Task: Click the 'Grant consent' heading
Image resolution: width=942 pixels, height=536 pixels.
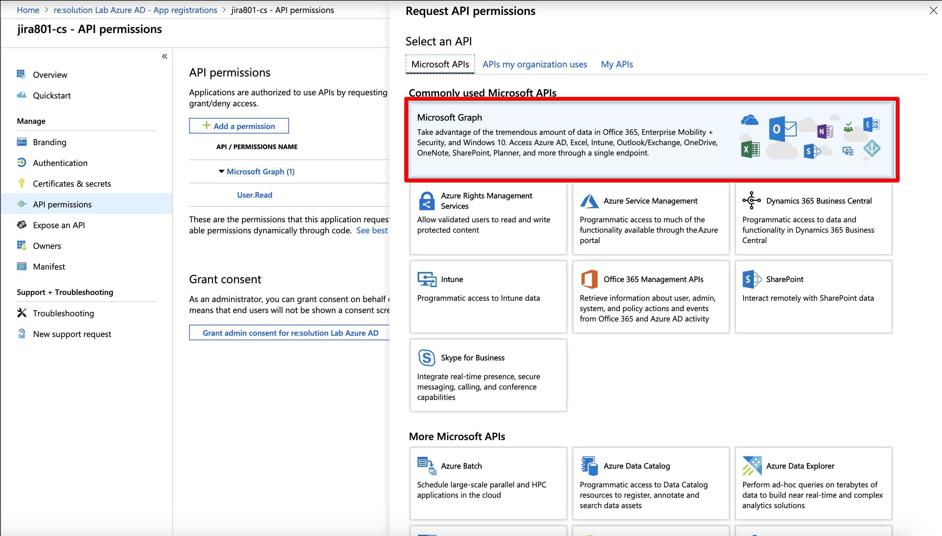Action: tap(225, 279)
